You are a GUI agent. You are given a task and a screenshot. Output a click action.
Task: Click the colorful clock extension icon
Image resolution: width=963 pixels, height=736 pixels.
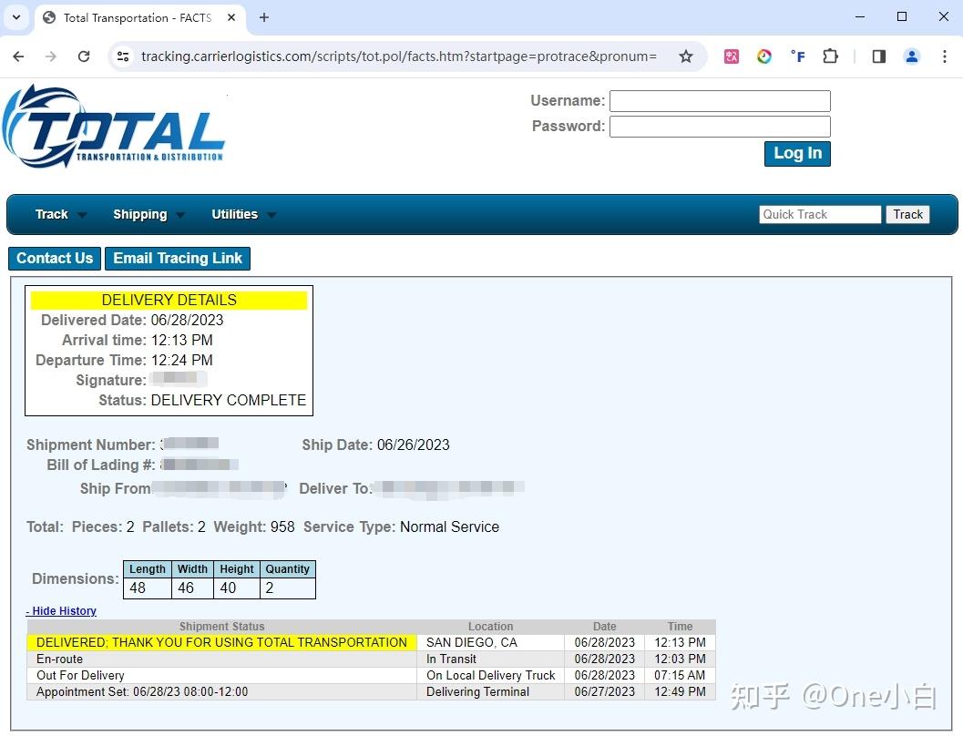[764, 56]
